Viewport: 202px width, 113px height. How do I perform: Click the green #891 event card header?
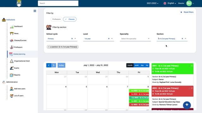[173, 69]
